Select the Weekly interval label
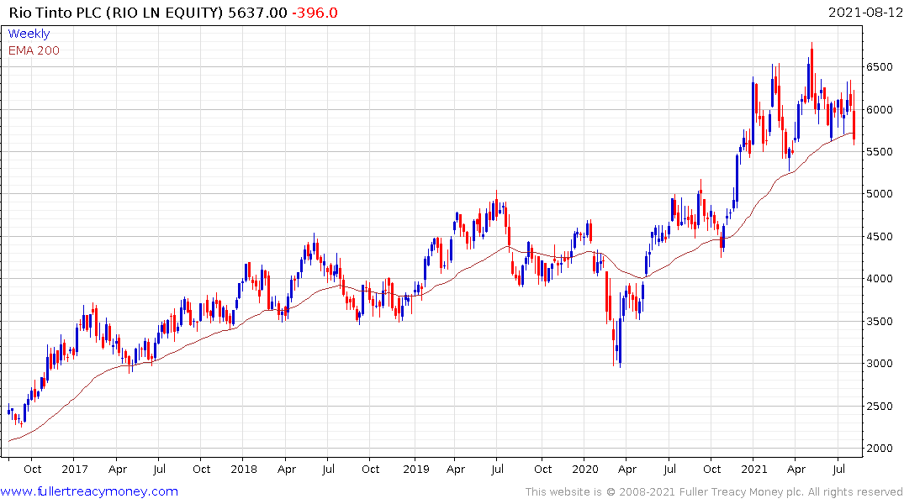The image size is (904, 504). pyautogui.click(x=29, y=34)
